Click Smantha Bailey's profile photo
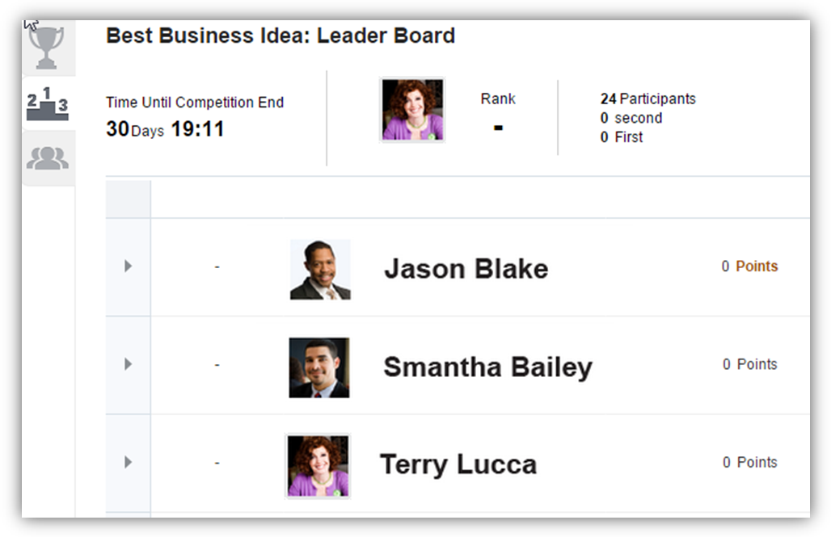The image size is (831, 537). [x=319, y=367]
